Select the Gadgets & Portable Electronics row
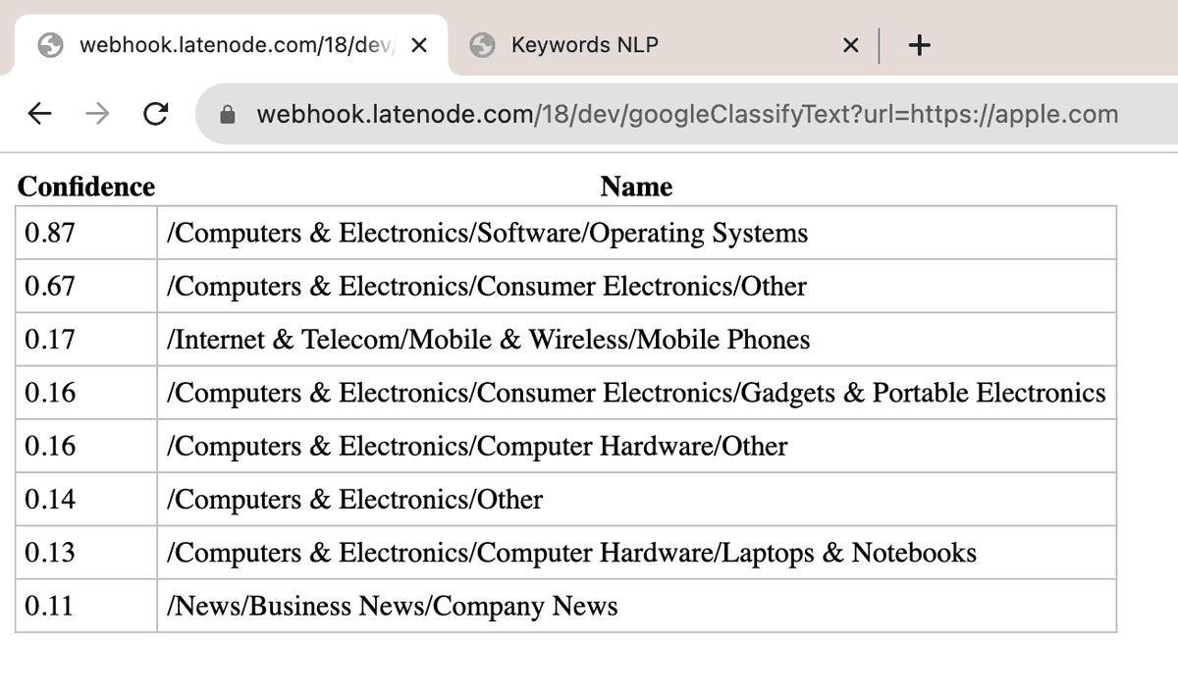This screenshot has width=1178, height=699. click(x=636, y=393)
